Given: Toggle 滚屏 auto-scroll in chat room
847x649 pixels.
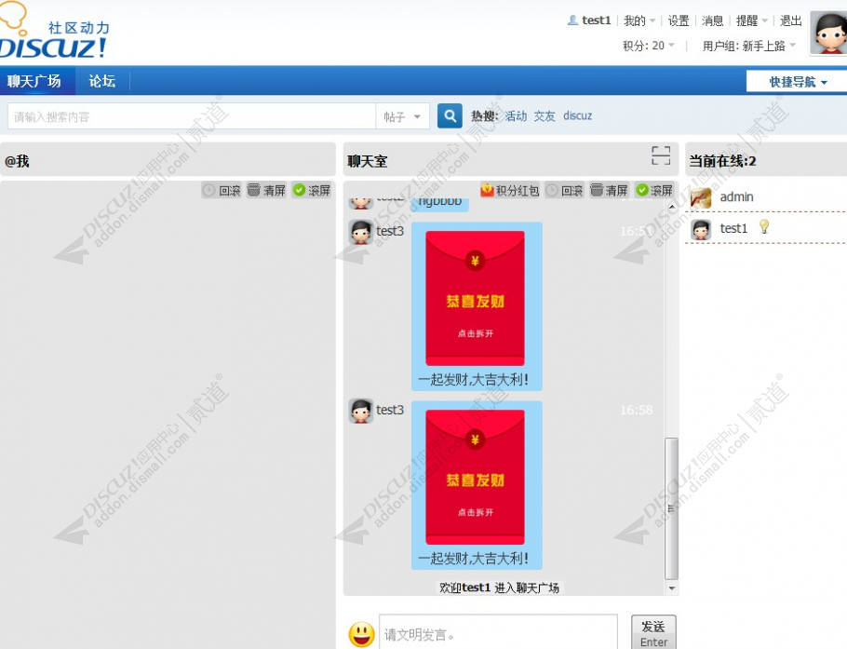Looking at the screenshot, I should (x=654, y=190).
